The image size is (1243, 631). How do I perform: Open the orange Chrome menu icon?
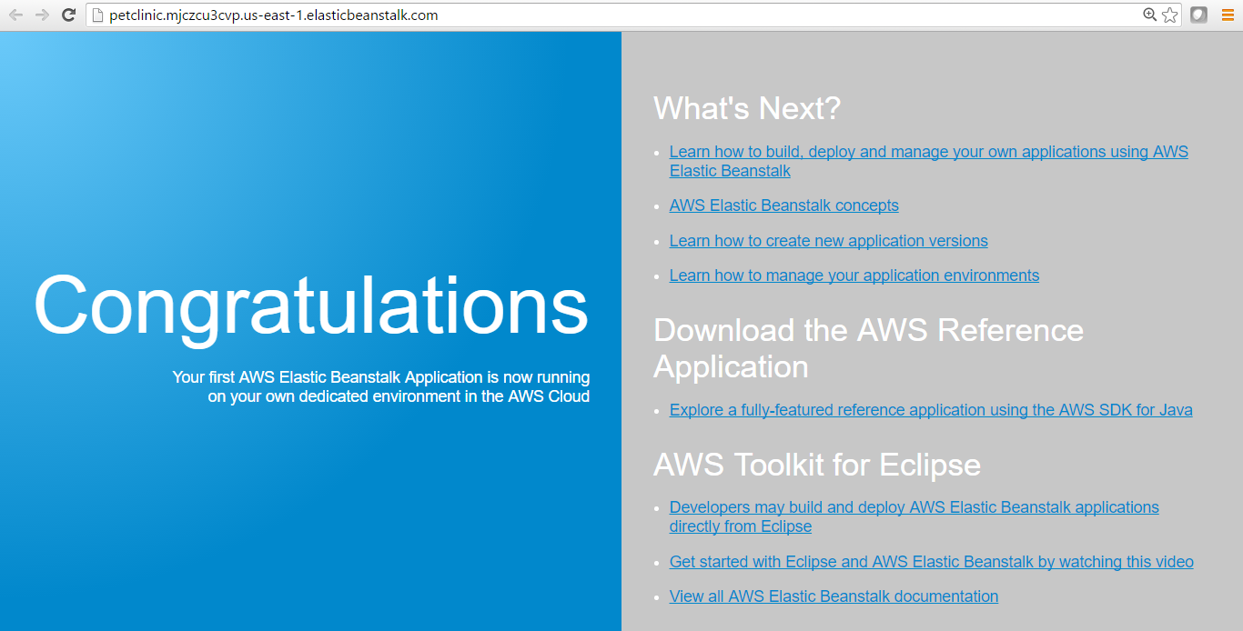(x=1227, y=15)
